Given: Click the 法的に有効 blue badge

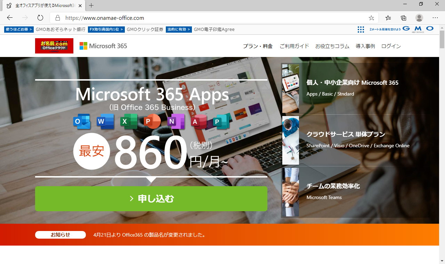Looking at the screenshot, I should point(179,30).
